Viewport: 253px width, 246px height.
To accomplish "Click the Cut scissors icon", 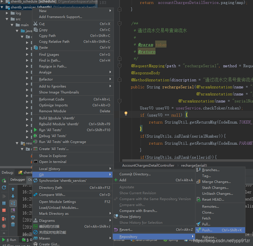I will [35, 24].
